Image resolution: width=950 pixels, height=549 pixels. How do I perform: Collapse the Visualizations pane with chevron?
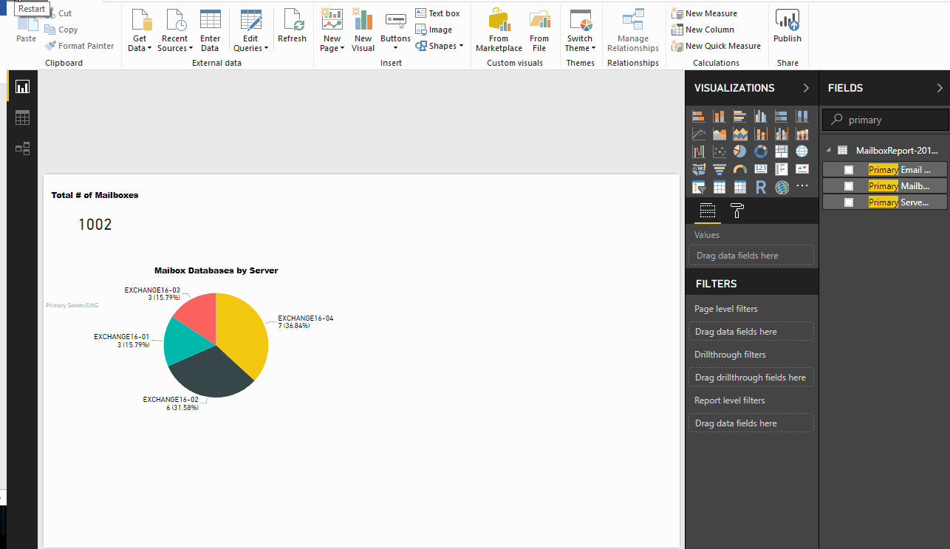coord(806,88)
